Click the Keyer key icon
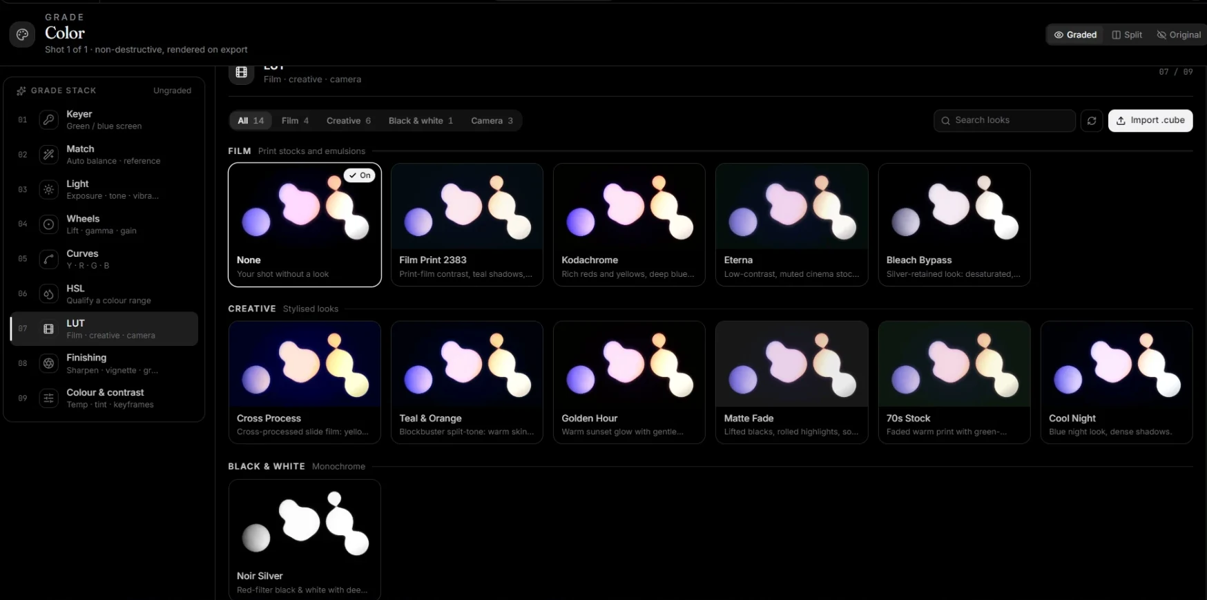The width and height of the screenshot is (1207, 600). (48, 119)
